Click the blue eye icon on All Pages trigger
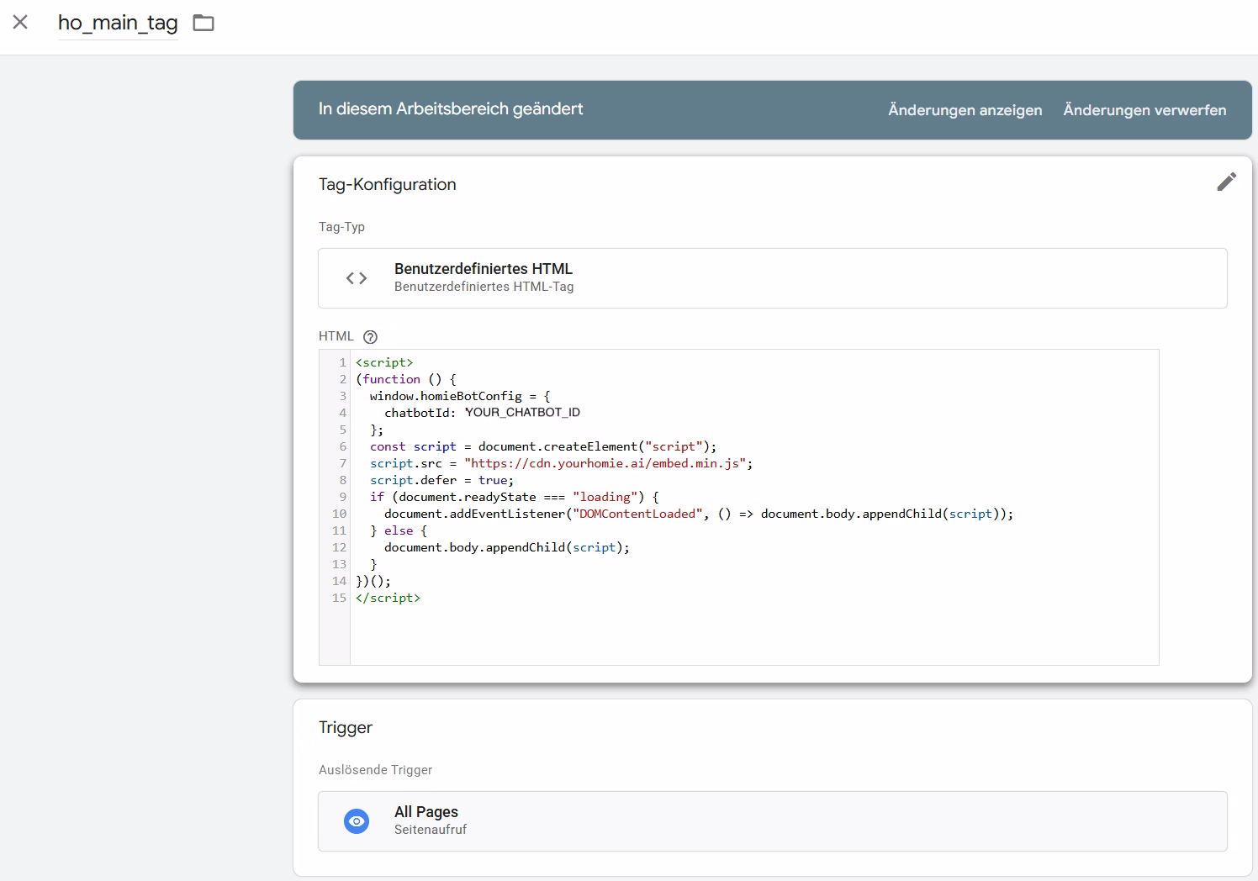1258x881 pixels. point(357,821)
